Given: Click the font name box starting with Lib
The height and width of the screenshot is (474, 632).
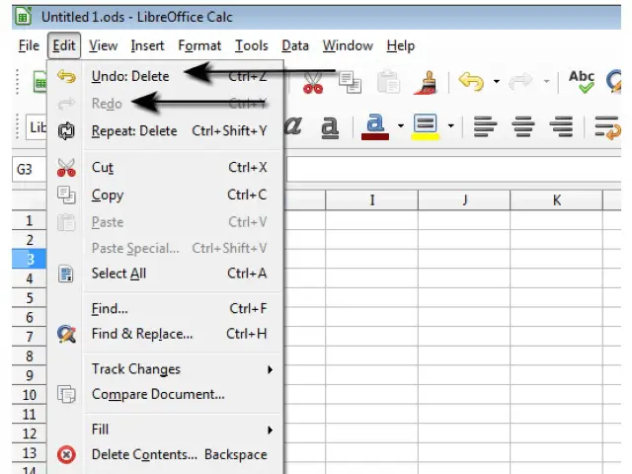Looking at the screenshot, I should tap(37, 127).
